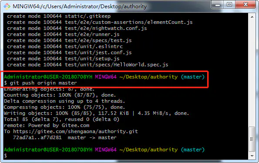Click the nightwatch.conf.js file line
259x163 pixels.
(x=77, y=28)
